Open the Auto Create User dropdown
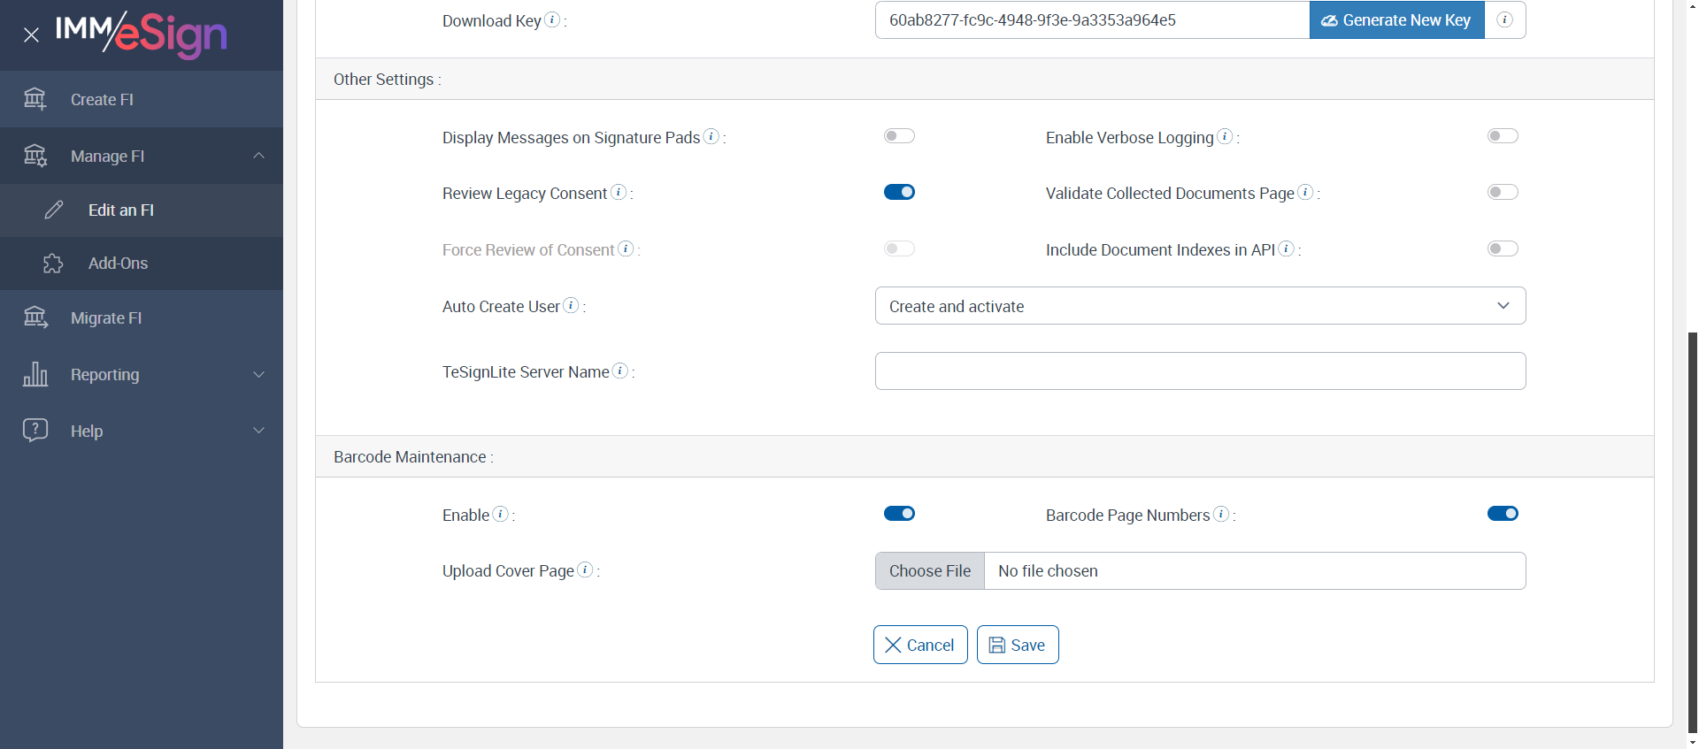This screenshot has height=749, width=1699. tap(1200, 306)
